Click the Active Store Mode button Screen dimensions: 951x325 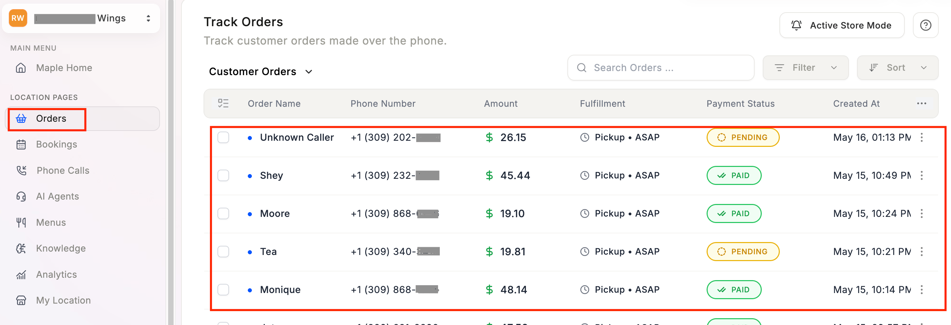(841, 25)
